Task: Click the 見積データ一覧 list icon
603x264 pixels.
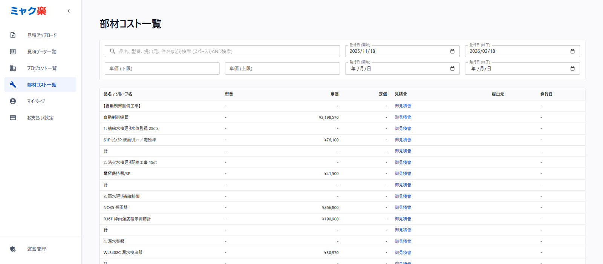Action: pyautogui.click(x=13, y=52)
